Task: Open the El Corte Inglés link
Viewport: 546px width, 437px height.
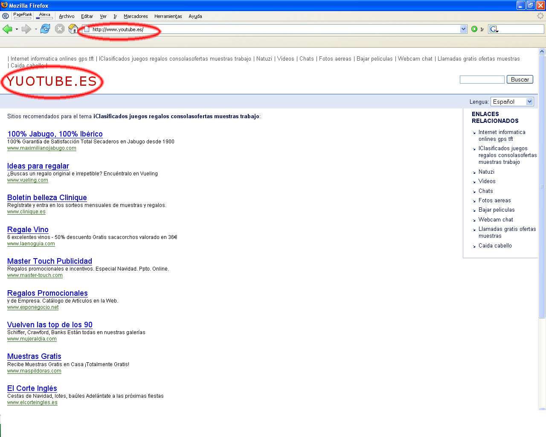Action: pos(32,388)
